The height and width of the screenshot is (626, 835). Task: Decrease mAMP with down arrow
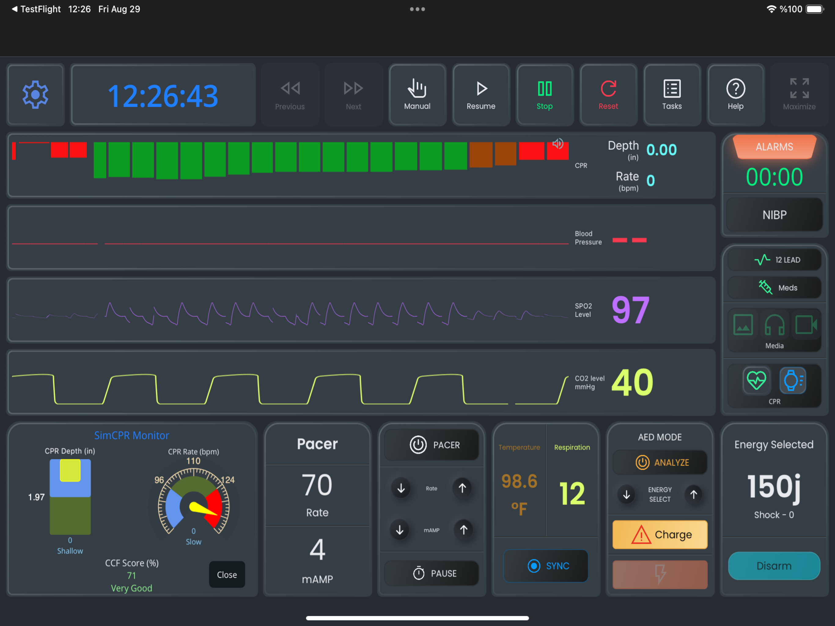click(400, 530)
